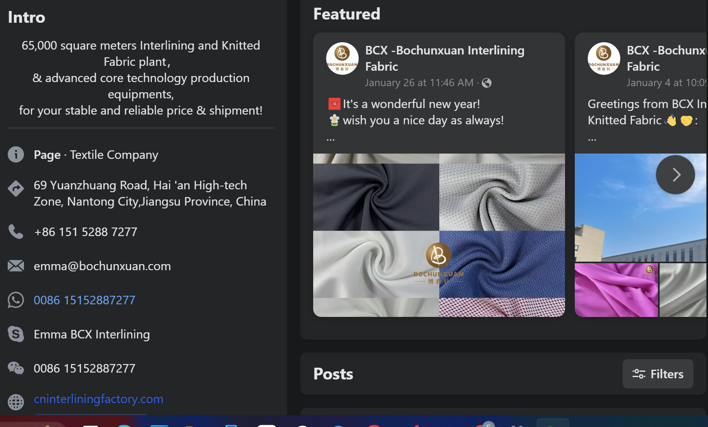Click Skype name Emma BCX Interlining
Image resolution: width=708 pixels, height=427 pixels.
[92, 334]
